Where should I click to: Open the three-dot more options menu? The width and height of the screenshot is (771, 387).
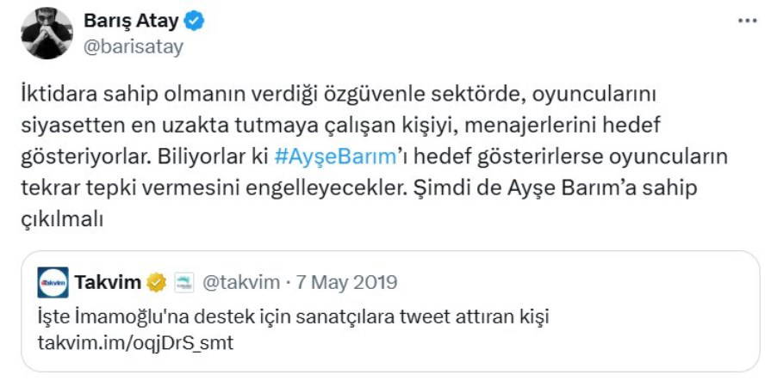point(748,21)
